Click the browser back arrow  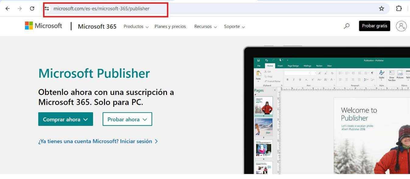coord(8,8)
